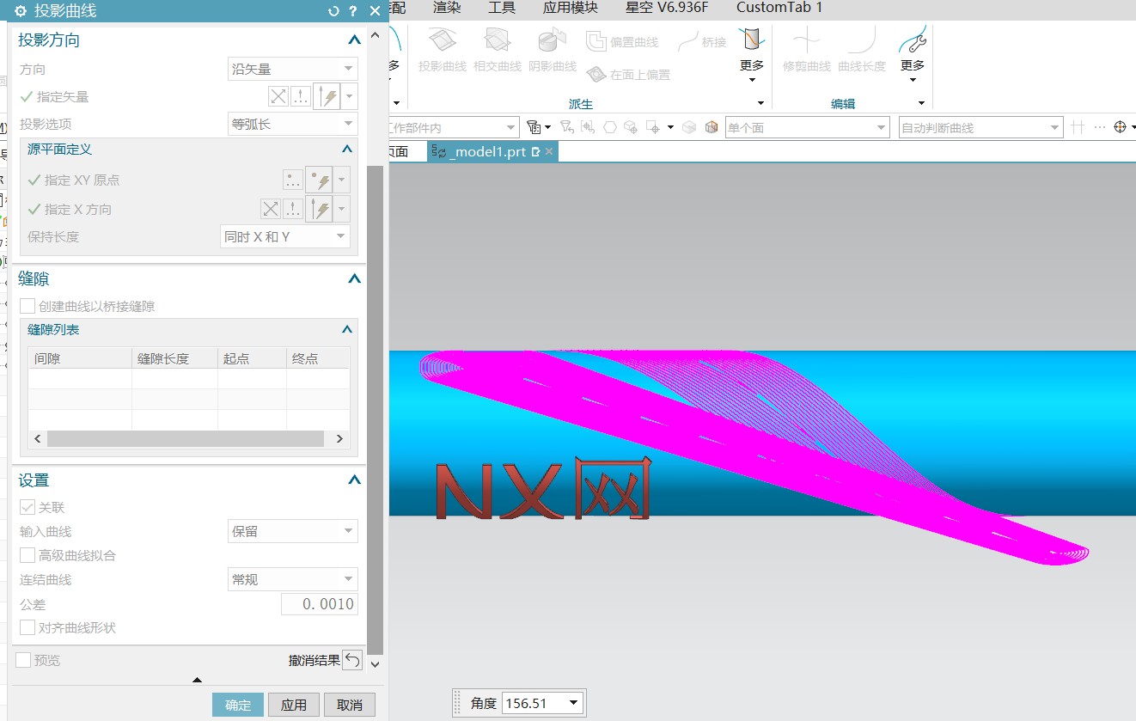Inferred vector icon in 指定 X 方向 row

coord(320,209)
